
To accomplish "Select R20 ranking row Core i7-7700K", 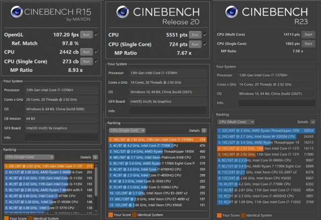I will point(158,146).
